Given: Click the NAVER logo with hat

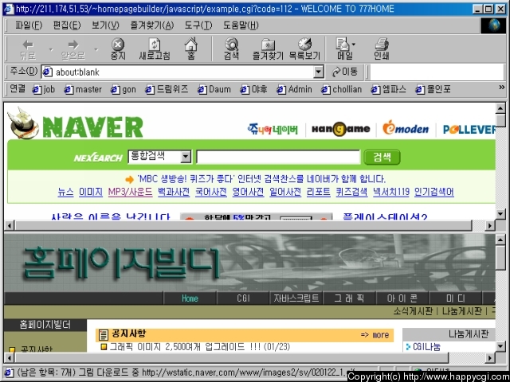Looking at the screenshot, I should 76,124.
